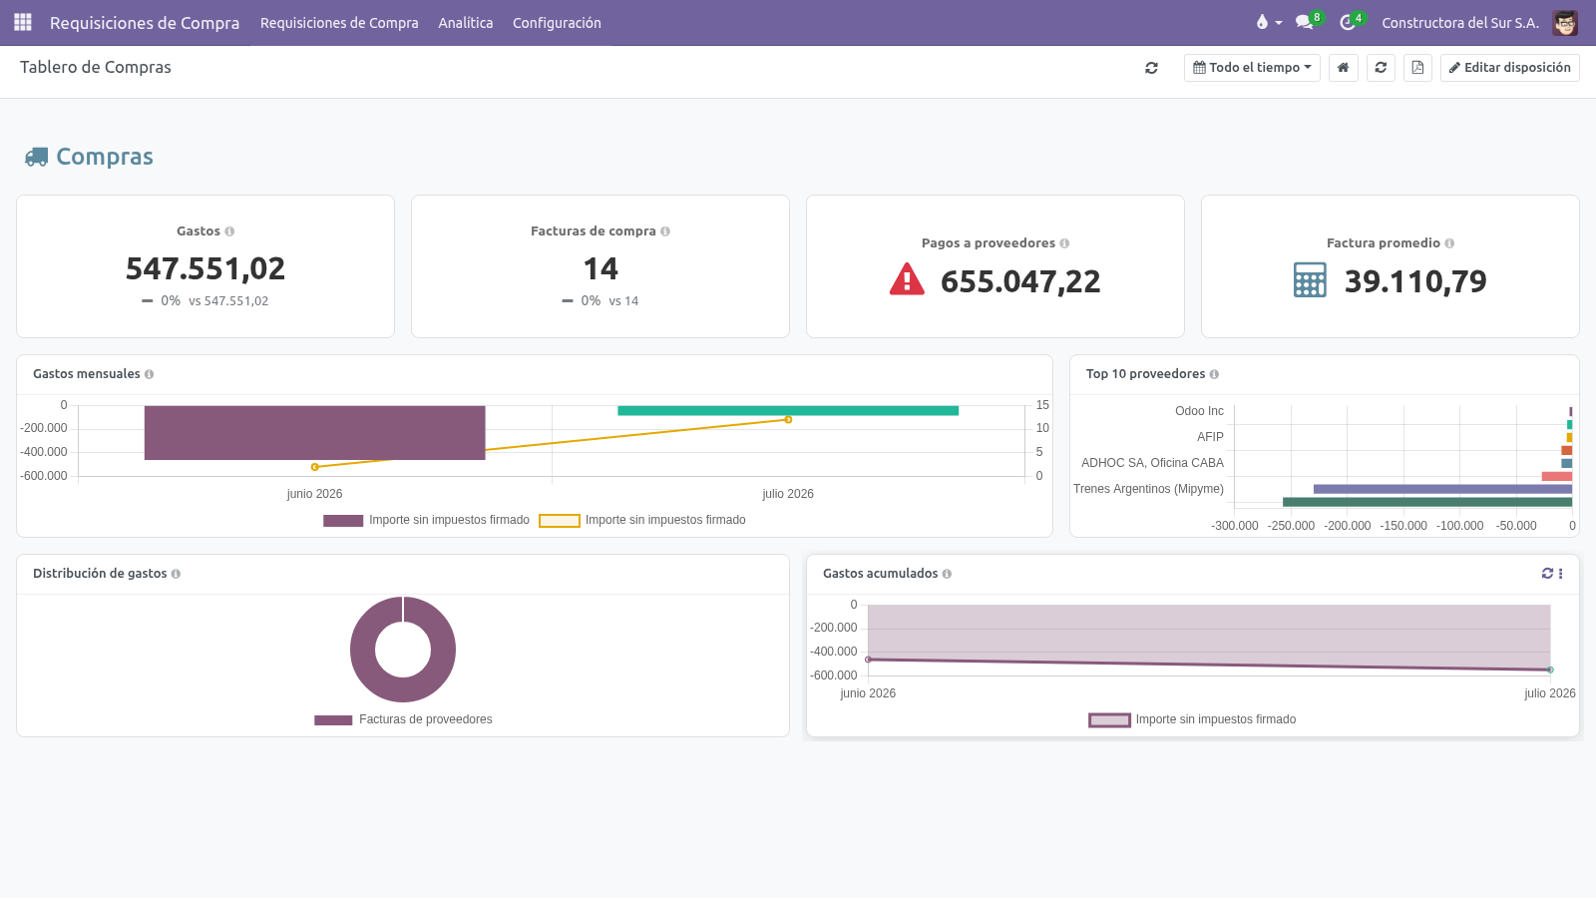
Task: Click the yellow line point at junio 2026
Action: click(315, 467)
